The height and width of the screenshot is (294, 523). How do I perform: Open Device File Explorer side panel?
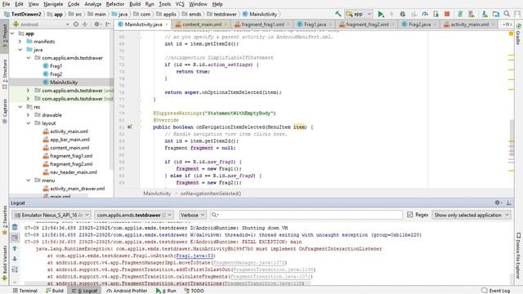tap(518, 256)
